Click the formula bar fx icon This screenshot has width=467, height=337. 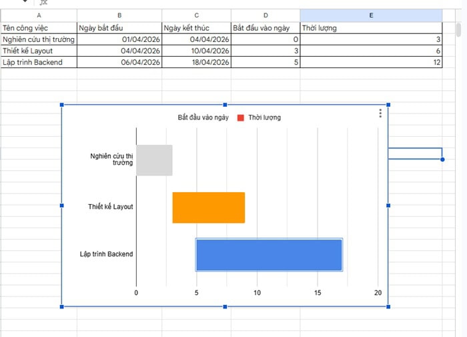coord(43,3)
